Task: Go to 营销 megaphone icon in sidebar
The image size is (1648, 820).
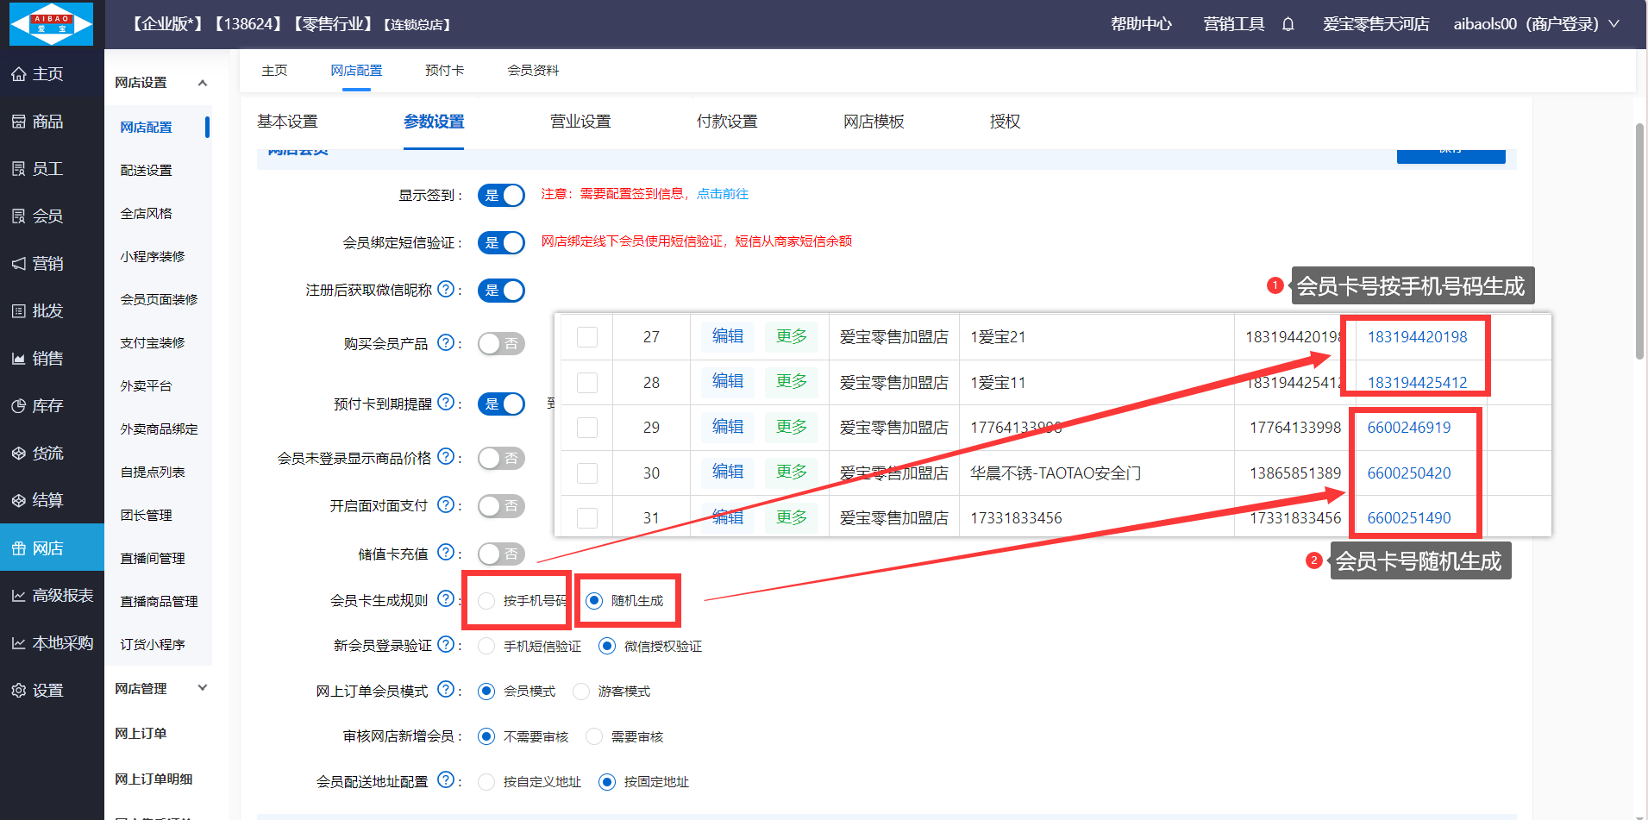Action: [19, 264]
